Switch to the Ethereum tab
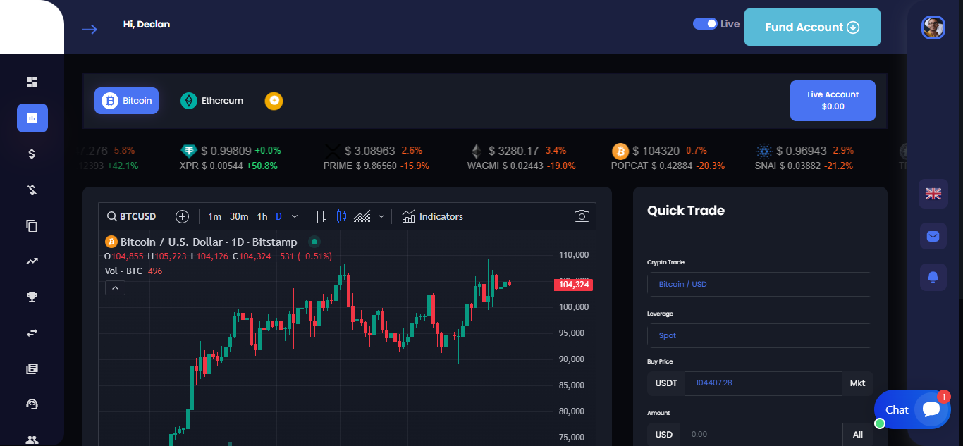This screenshot has width=963, height=446. point(212,101)
